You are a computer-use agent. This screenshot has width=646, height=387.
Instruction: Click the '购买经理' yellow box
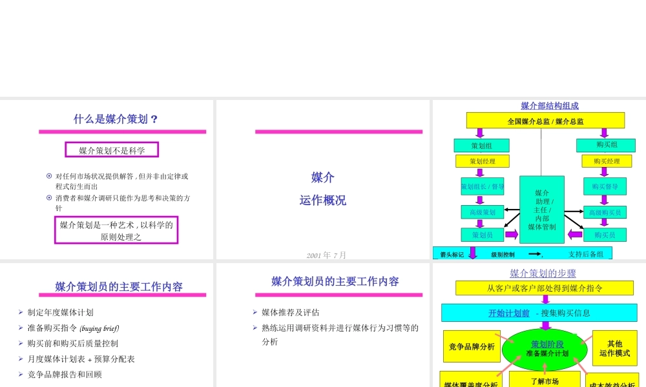tap(607, 161)
